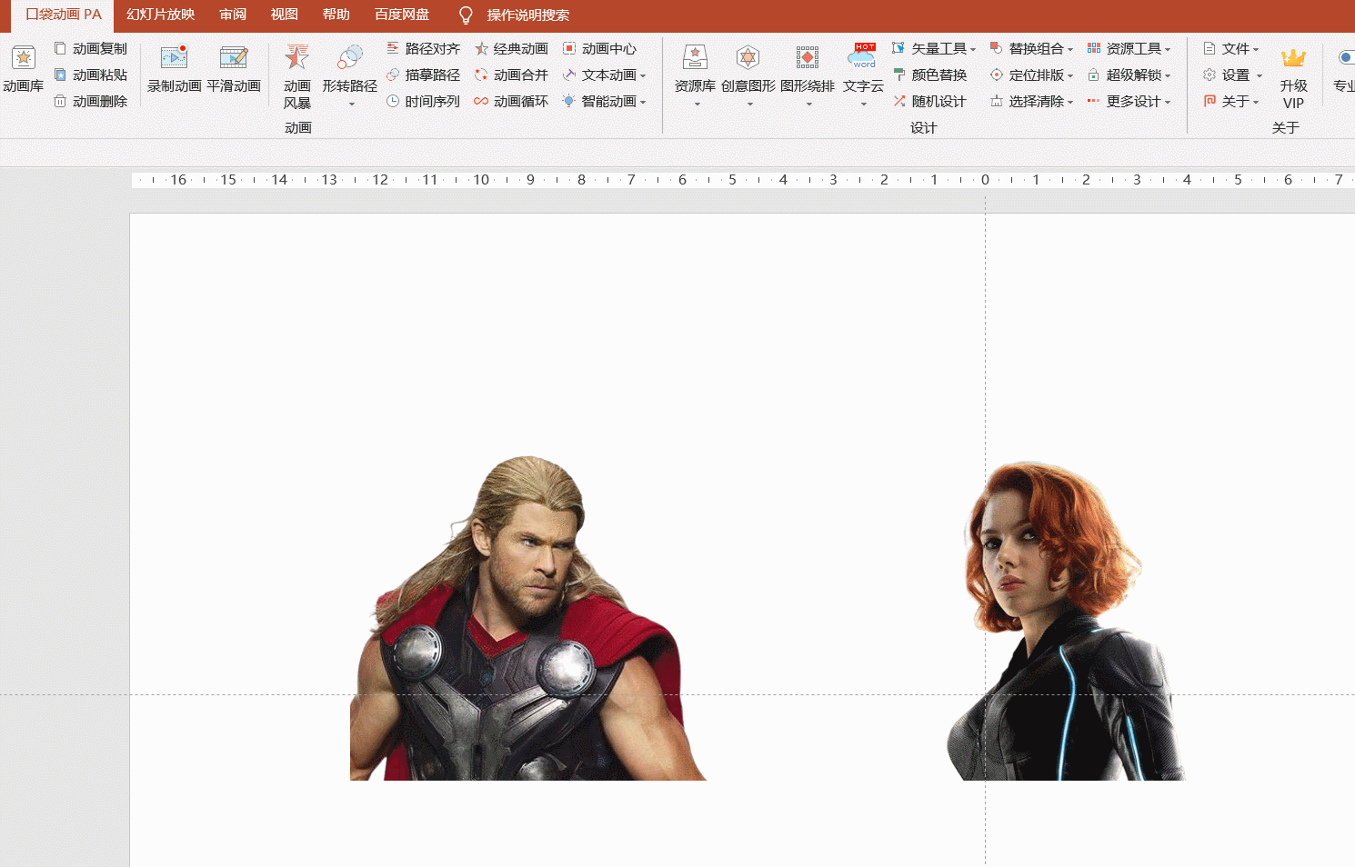Open the 幻灯片放映 slideshow tab
1355x867 pixels.
tap(161, 15)
